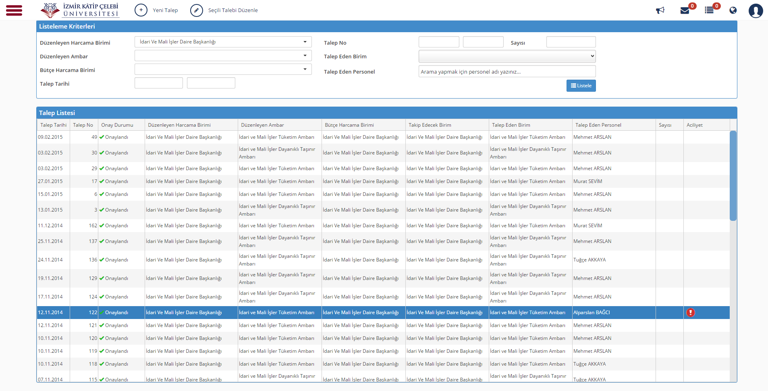Click the globe language icon
Image resolution: width=768 pixels, height=391 pixels.
click(733, 10)
